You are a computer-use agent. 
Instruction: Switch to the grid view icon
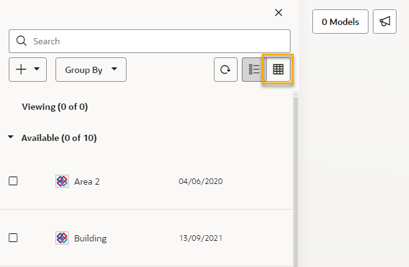coord(278,69)
